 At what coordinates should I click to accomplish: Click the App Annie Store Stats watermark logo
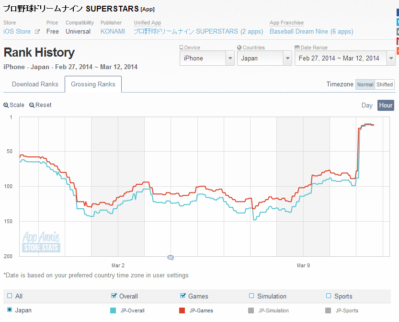[41, 242]
